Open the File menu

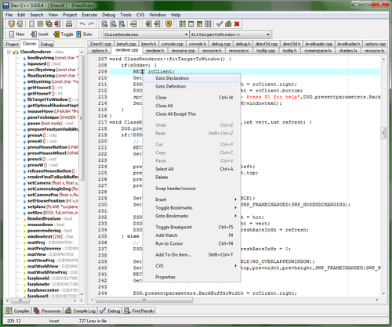[9, 15]
